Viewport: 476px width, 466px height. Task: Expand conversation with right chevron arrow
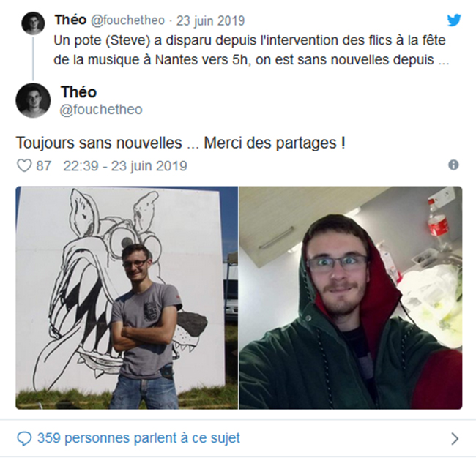(x=455, y=438)
